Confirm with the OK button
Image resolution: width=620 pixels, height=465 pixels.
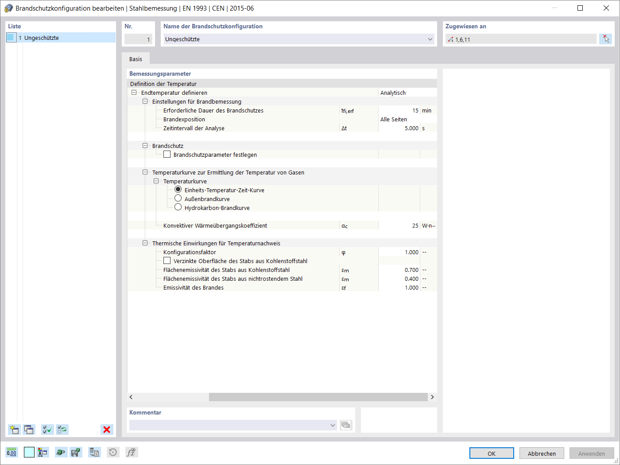click(x=492, y=453)
